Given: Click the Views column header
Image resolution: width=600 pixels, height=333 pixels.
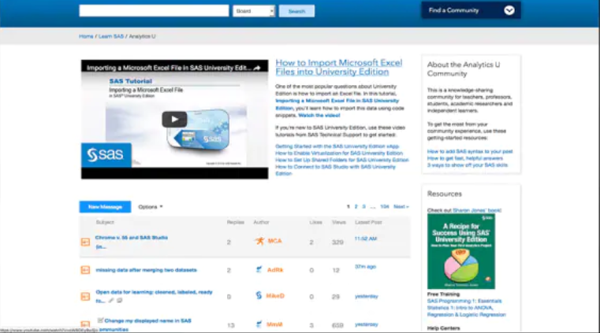Looking at the screenshot, I should tap(339, 222).
